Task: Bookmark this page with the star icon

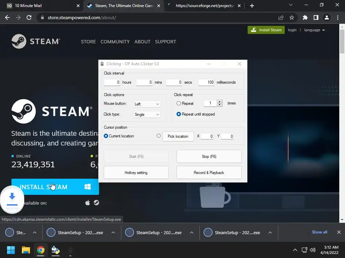Action: (x=292, y=17)
